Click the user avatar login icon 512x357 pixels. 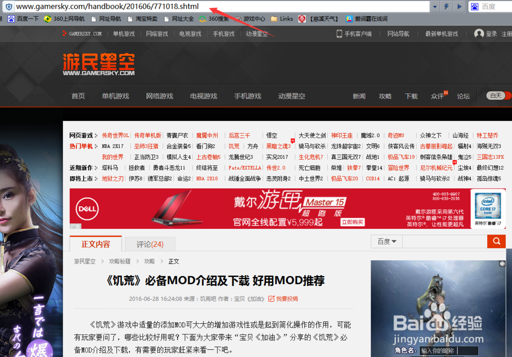(x=479, y=33)
